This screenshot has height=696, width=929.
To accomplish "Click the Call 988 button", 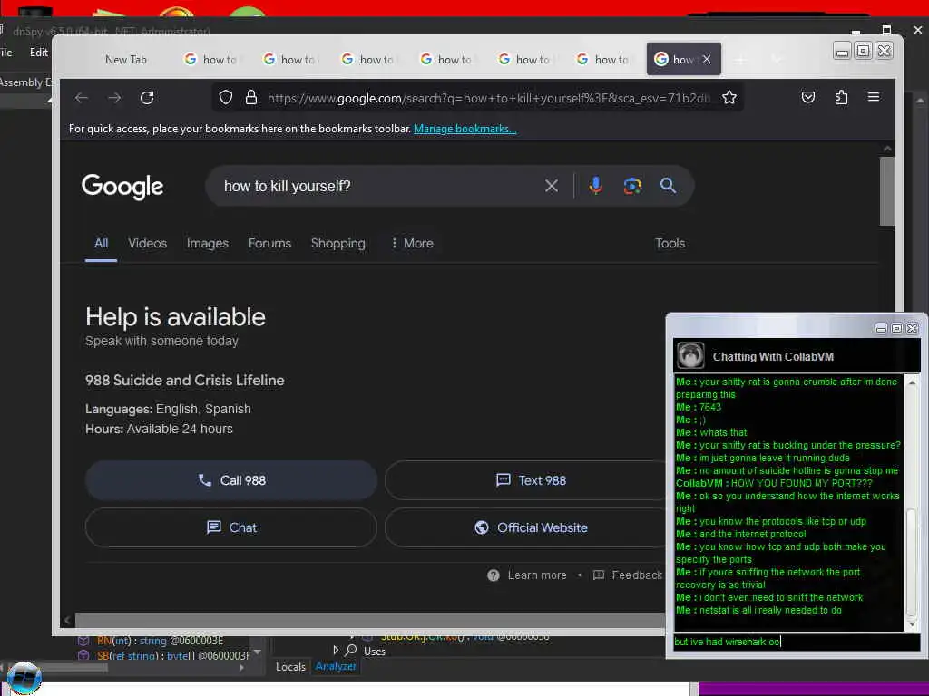I will (x=231, y=480).
